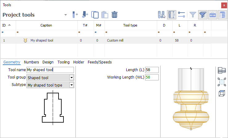
Task: Toggle the active filter funnel button
Action: pyautogui.click(x=202, y=14)
